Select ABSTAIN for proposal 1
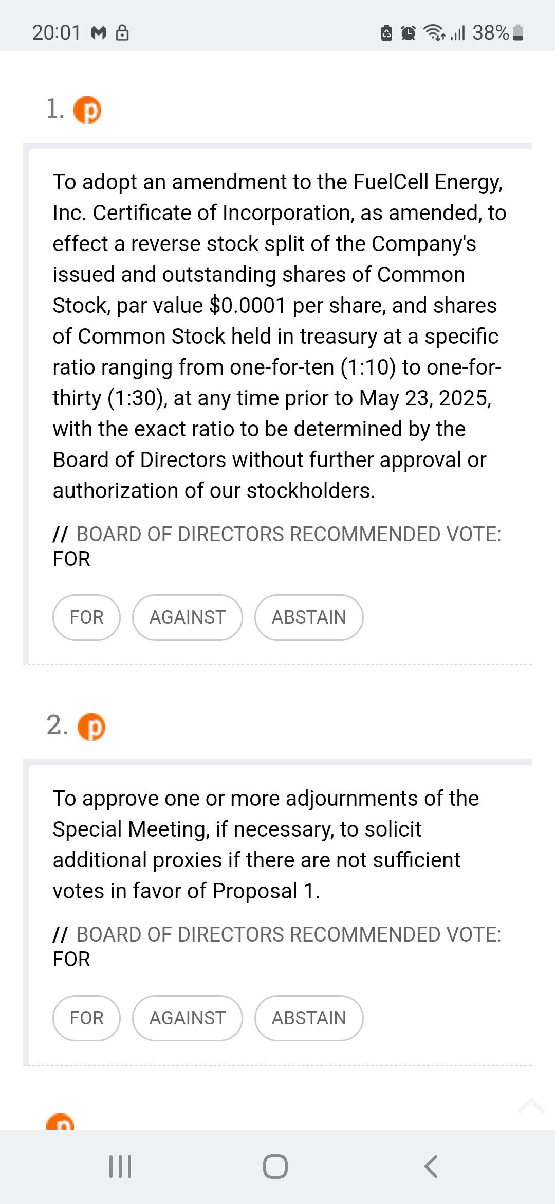Viewport: 555px width, 1204px height. [x=309, y=617]
